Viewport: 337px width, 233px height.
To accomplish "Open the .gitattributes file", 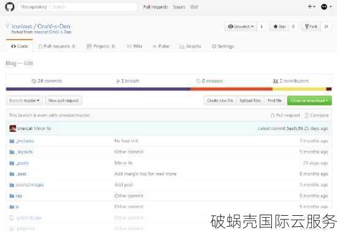I will (x=29, y=218).
